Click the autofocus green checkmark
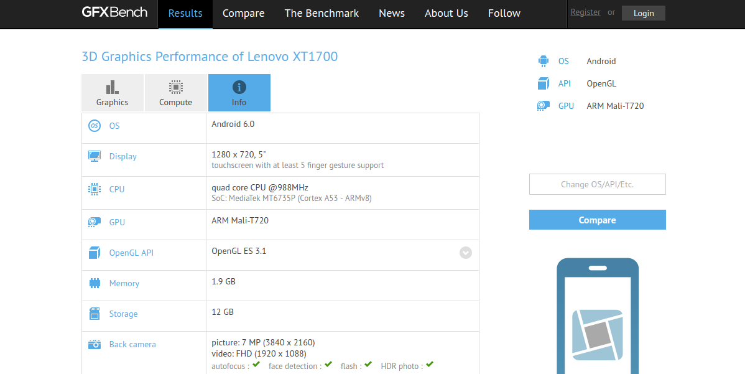The width and height of the screenshot is (745, 374). pos(256,365)
